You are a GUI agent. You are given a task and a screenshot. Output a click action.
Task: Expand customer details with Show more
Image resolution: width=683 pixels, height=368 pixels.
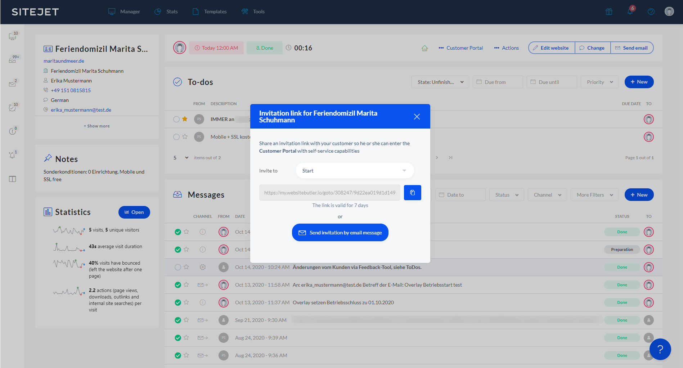coord(97,126)
